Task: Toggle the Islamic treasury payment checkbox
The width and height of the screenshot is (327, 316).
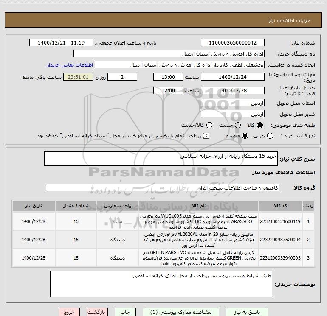Action: click(x=206, y=136)
